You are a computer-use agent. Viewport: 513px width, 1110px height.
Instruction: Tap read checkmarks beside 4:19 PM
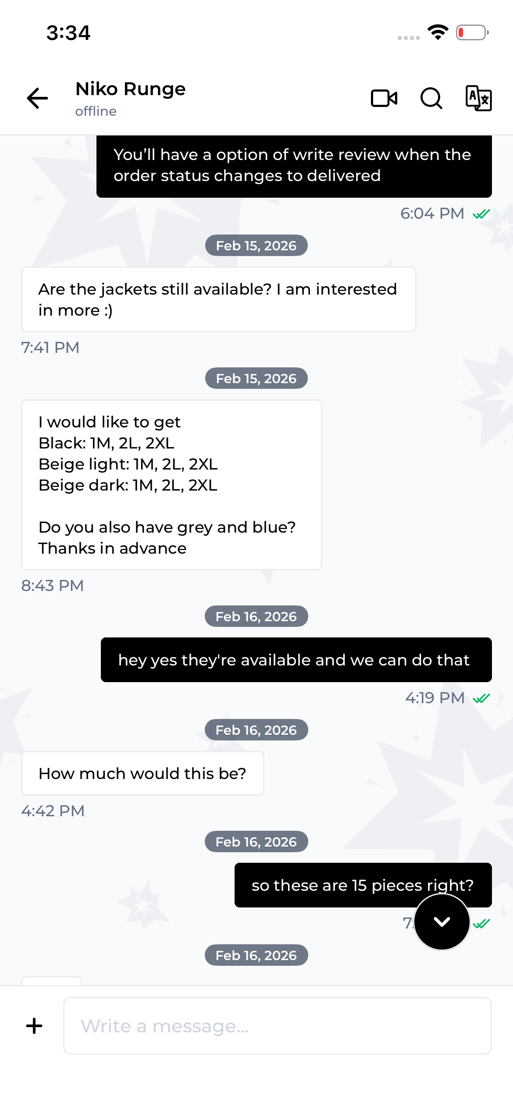[x=481, y=698]
